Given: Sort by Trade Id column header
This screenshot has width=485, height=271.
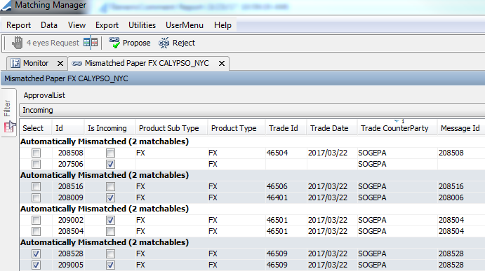Looking at the screenshot, I should click(286, 127).
